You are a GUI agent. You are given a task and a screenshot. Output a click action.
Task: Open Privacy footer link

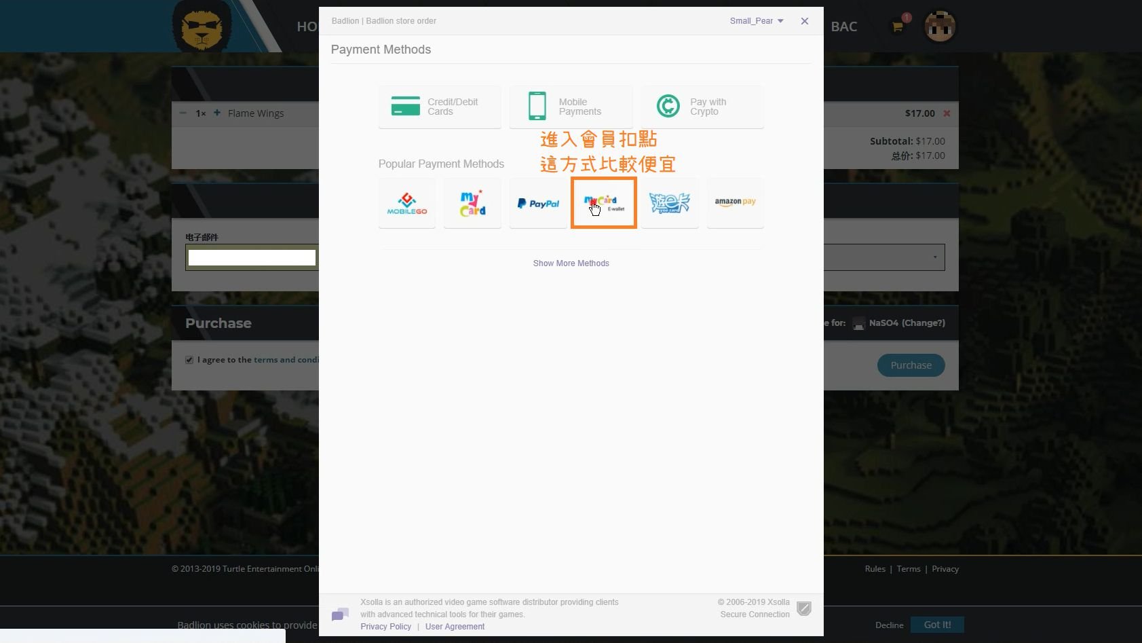point(945,569)
